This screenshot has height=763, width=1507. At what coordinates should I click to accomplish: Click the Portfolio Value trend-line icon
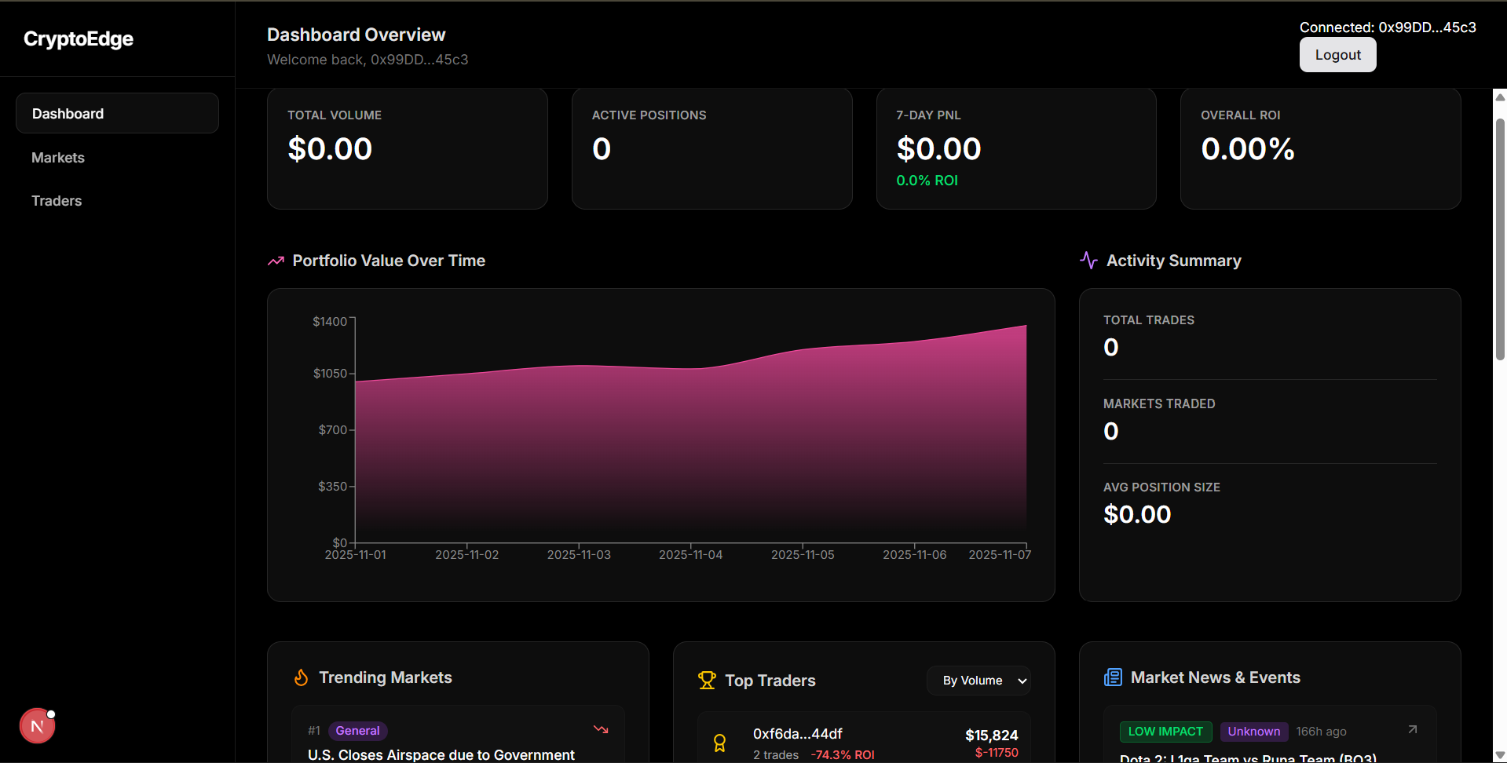[275, 260]
